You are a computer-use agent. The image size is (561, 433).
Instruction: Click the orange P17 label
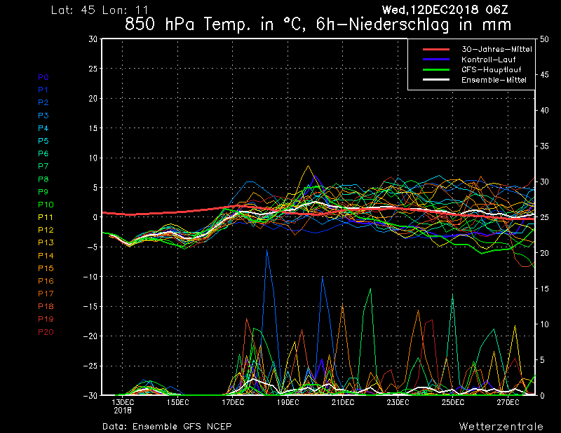pos(46,294)
